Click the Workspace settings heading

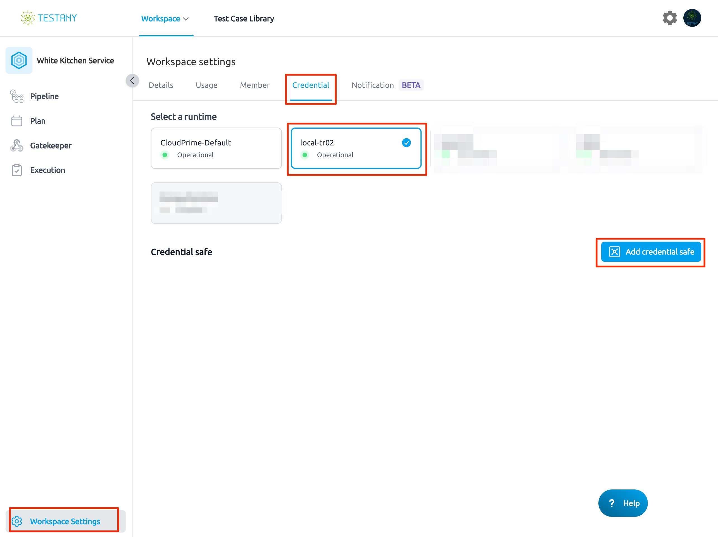pos(191,62)
